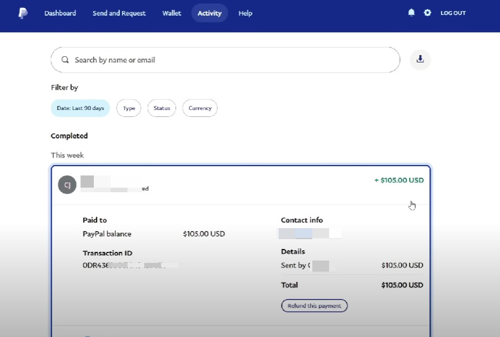This screenshot has height=337, width=500.
Task: Select the Activity tab
Action: pos(210,13)
